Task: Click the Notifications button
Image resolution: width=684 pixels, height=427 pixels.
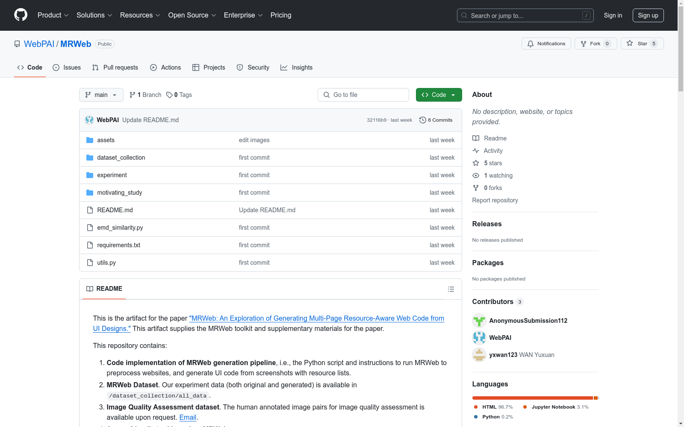Action: click(546, 44)
